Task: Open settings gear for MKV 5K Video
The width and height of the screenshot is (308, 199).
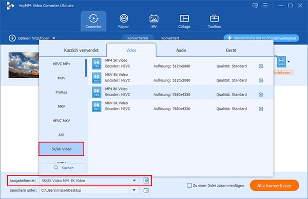Action: pyautogui.click(x=261, y=80)
